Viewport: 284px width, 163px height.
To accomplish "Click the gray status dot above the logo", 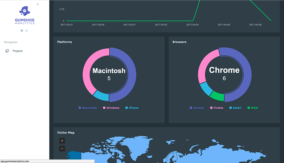I will click(37, 4).
